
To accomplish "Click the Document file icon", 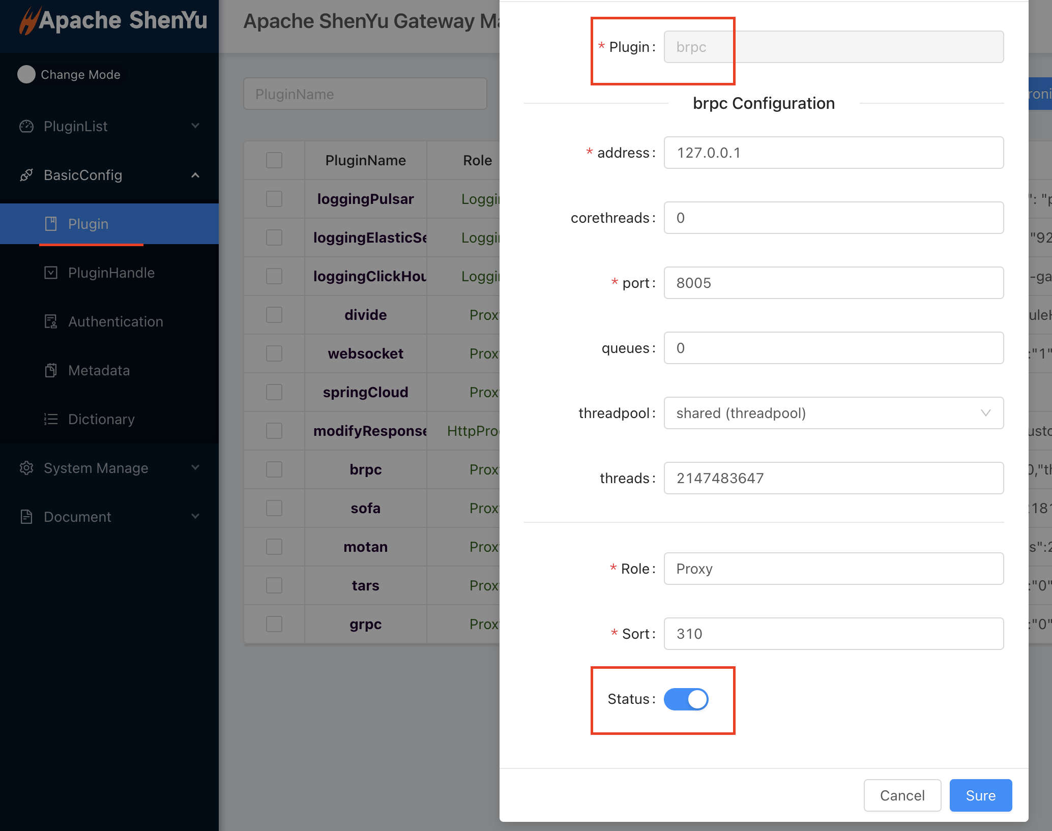I will click(x=26, y=517).
